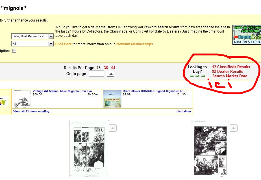Image resolution: width=261 pixels, height=180 pixels.
Task: Click the plus icon beside left artwork
Action: pyautogui.click(x=113, y=128)
